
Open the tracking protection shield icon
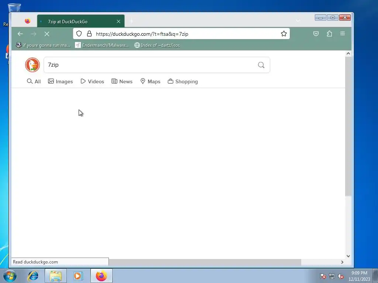tap(79, 34)
